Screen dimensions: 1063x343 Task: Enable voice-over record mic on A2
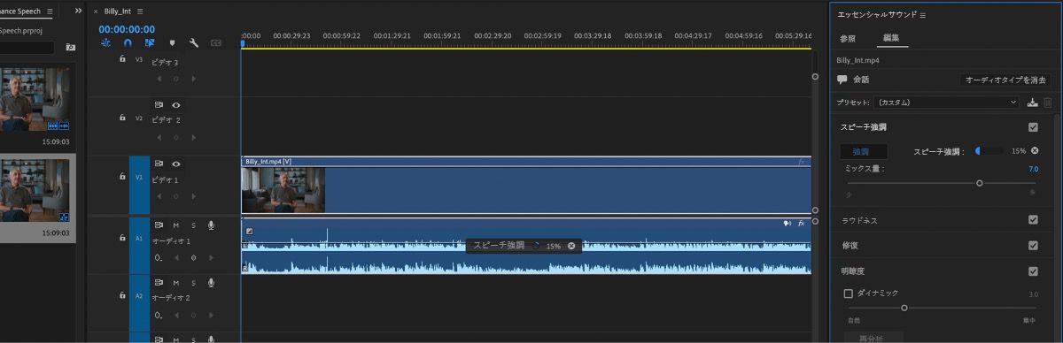coord(211,282)
